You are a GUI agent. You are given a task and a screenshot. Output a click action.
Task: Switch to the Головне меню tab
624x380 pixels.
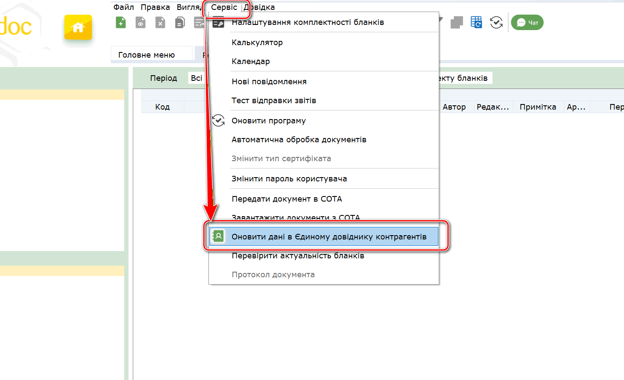click(x=147, y=55)
